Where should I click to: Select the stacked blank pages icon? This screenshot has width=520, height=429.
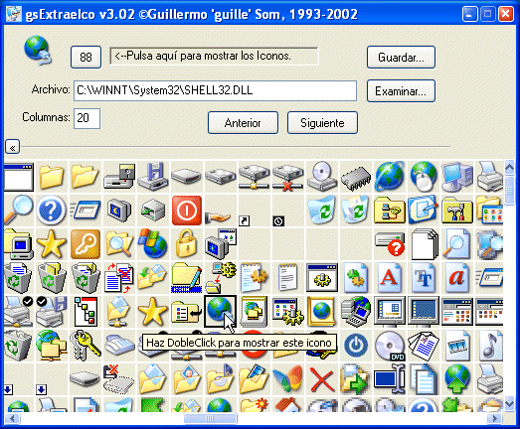pos(425,244)
